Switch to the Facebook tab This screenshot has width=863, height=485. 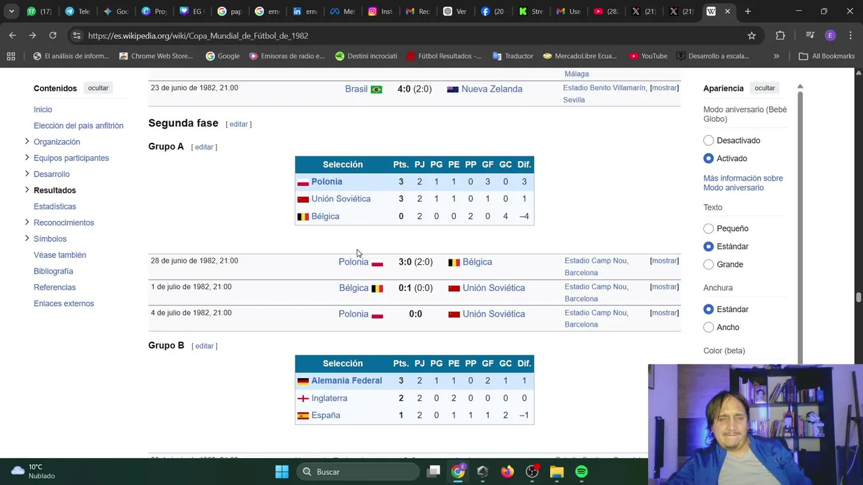tap(493, 11)
